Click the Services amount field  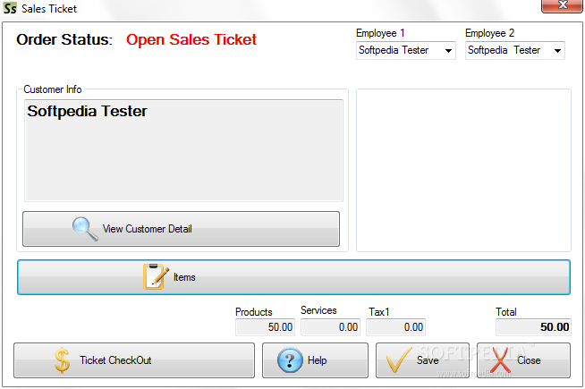331,327
